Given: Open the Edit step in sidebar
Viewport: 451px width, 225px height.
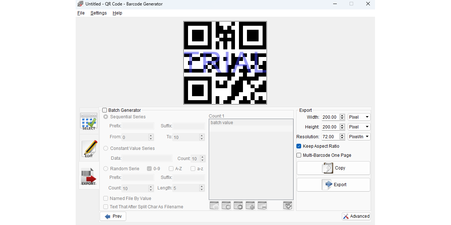Looking at the screenshot, I should pyautogui.click(x=89, y=149).
